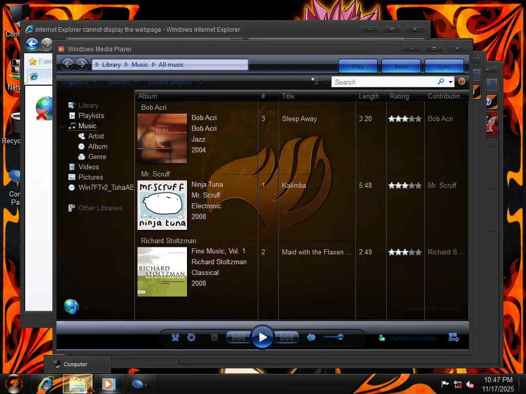
Task: Select Library breadcrumb in address bar
Action: (x=111, y=64)
